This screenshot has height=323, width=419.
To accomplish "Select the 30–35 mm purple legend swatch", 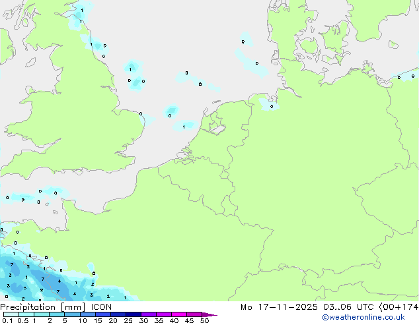I will pyautogui.click(x=149, y=314).
